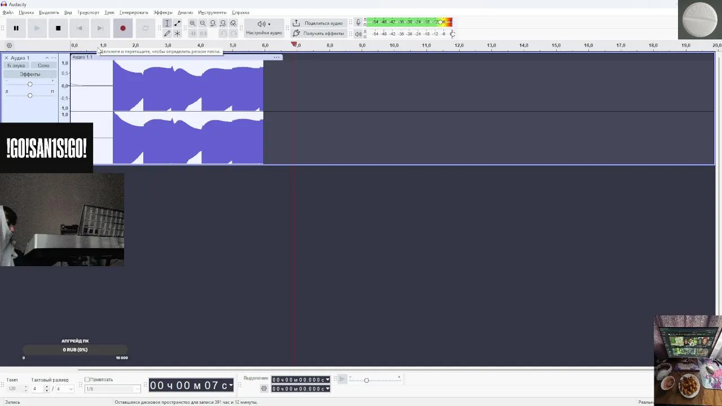Skip to end of the project
The image size is (722, 406).
point(100,28)
